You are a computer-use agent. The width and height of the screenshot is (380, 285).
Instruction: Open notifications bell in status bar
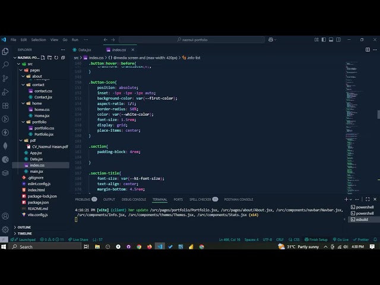tap(375, 239)
